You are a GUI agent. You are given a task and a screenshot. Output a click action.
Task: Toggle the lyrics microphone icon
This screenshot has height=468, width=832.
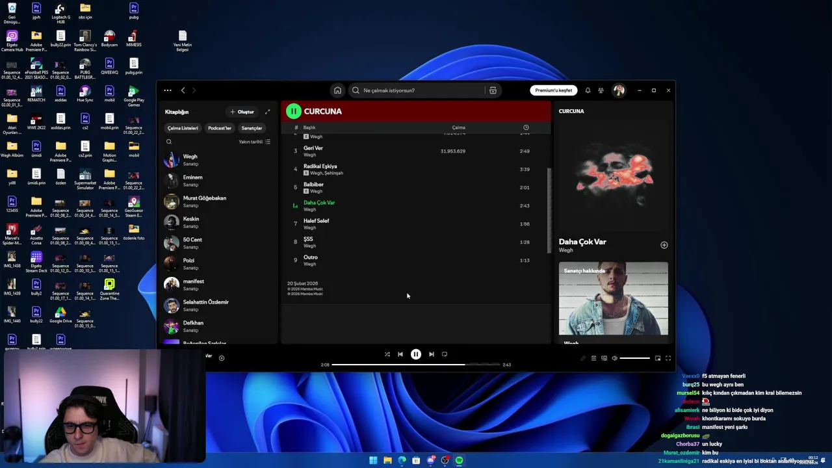[x=583, y=358]
